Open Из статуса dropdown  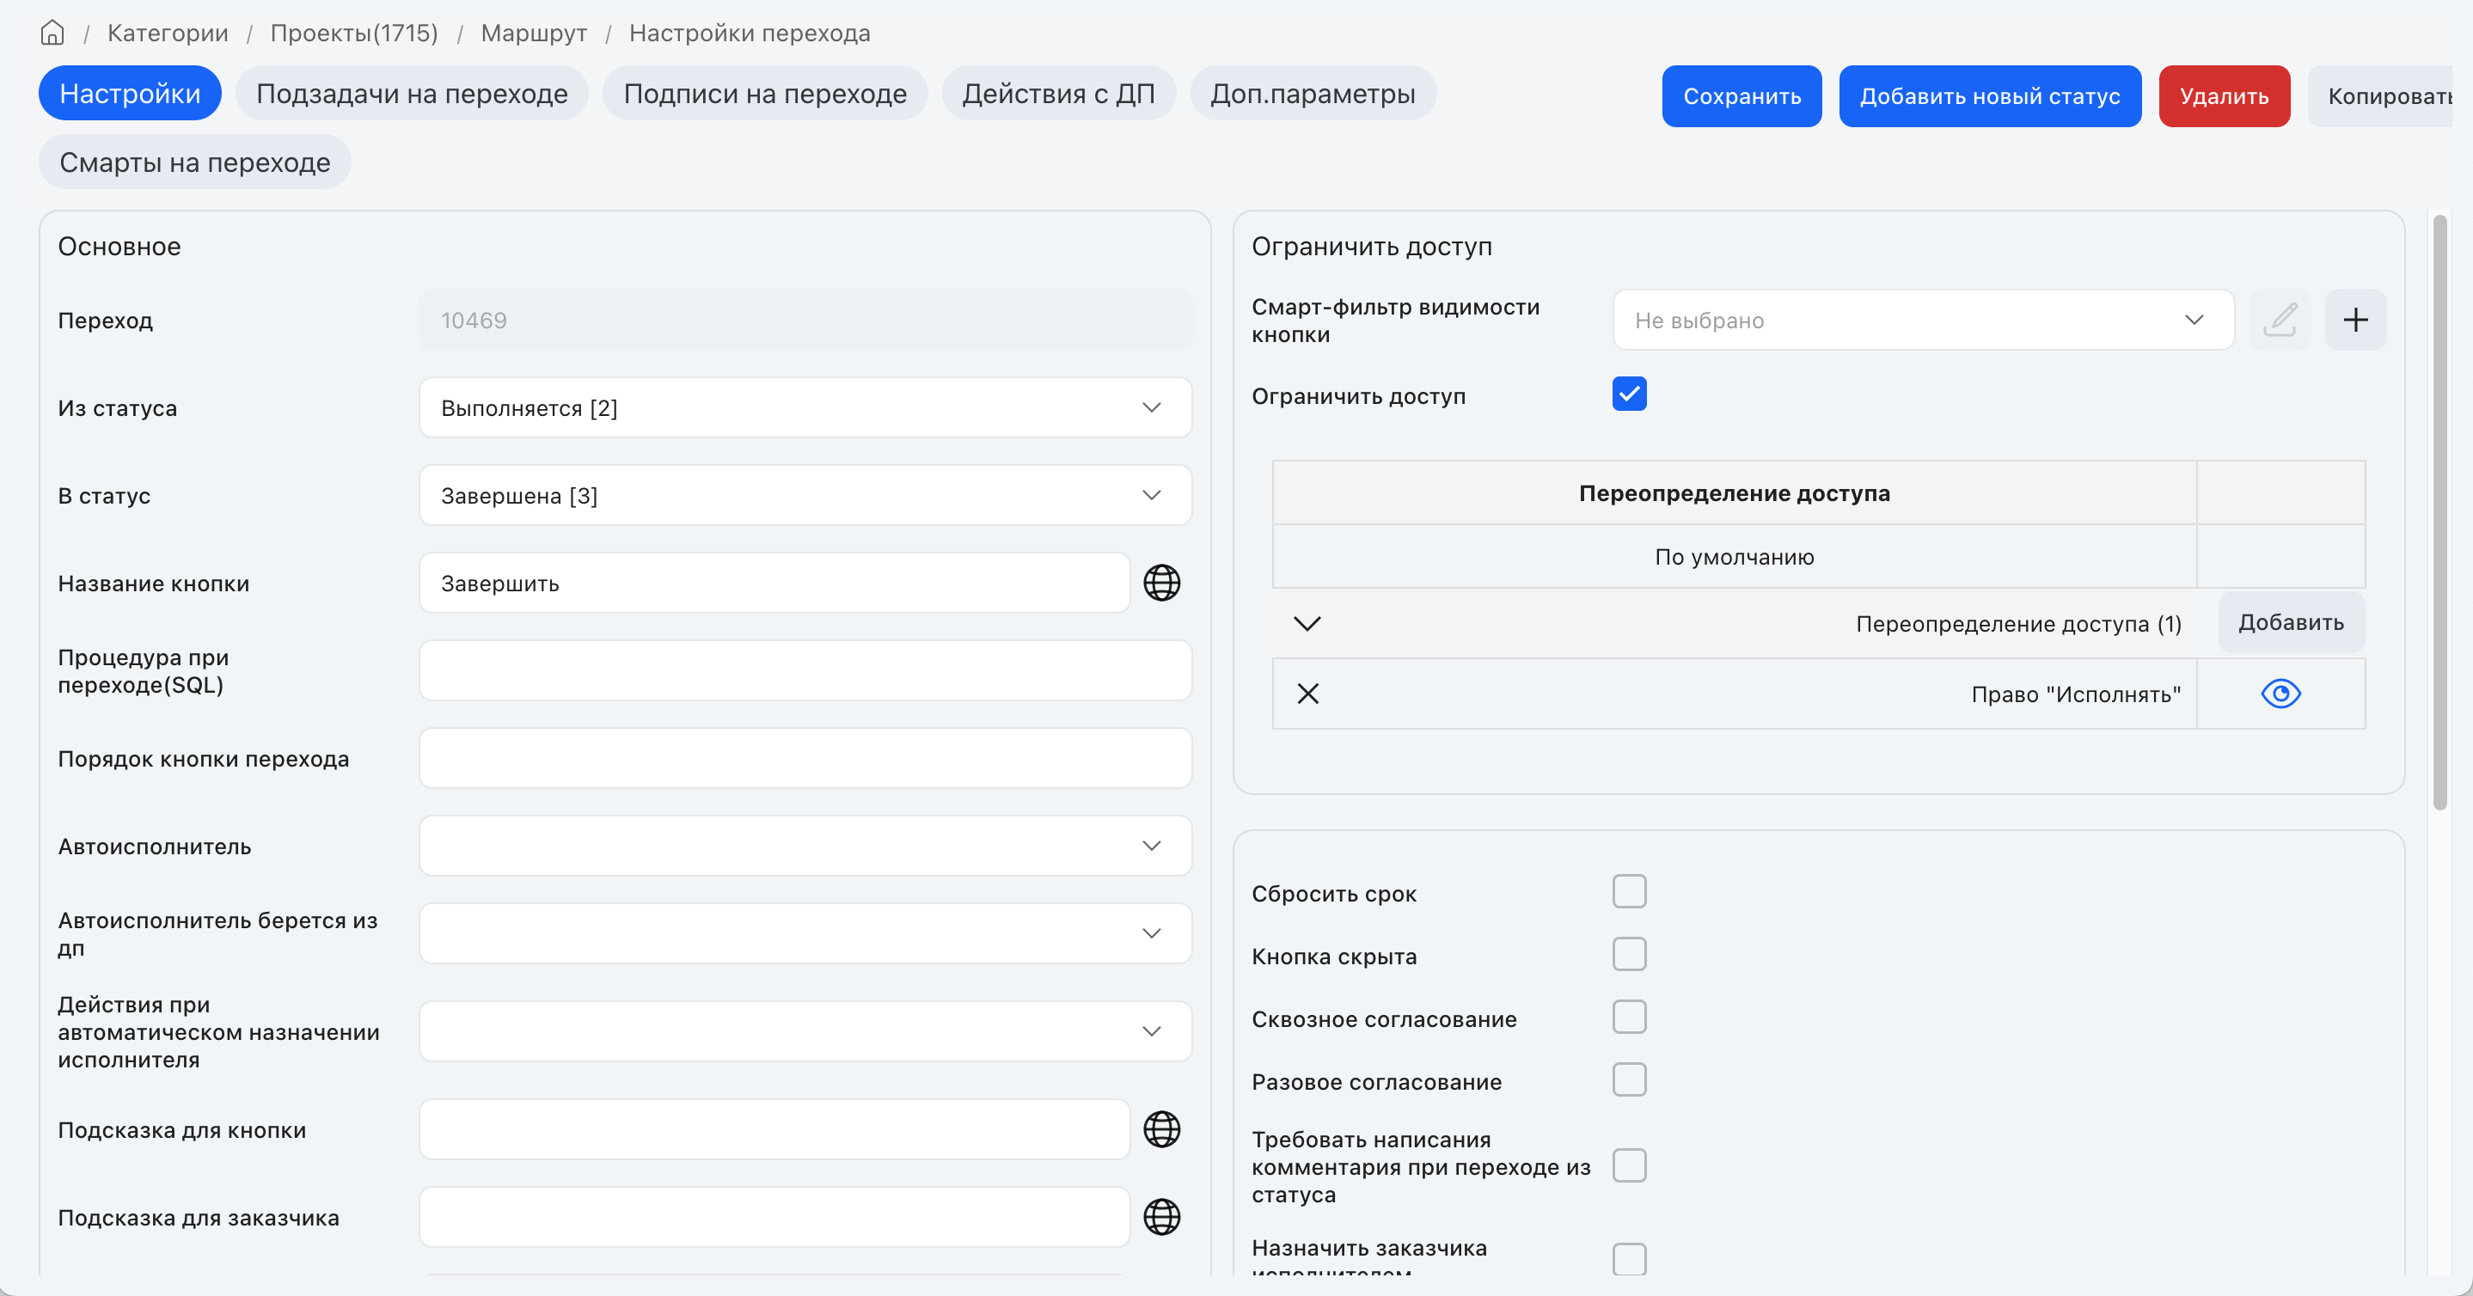[x=805, y=408]
